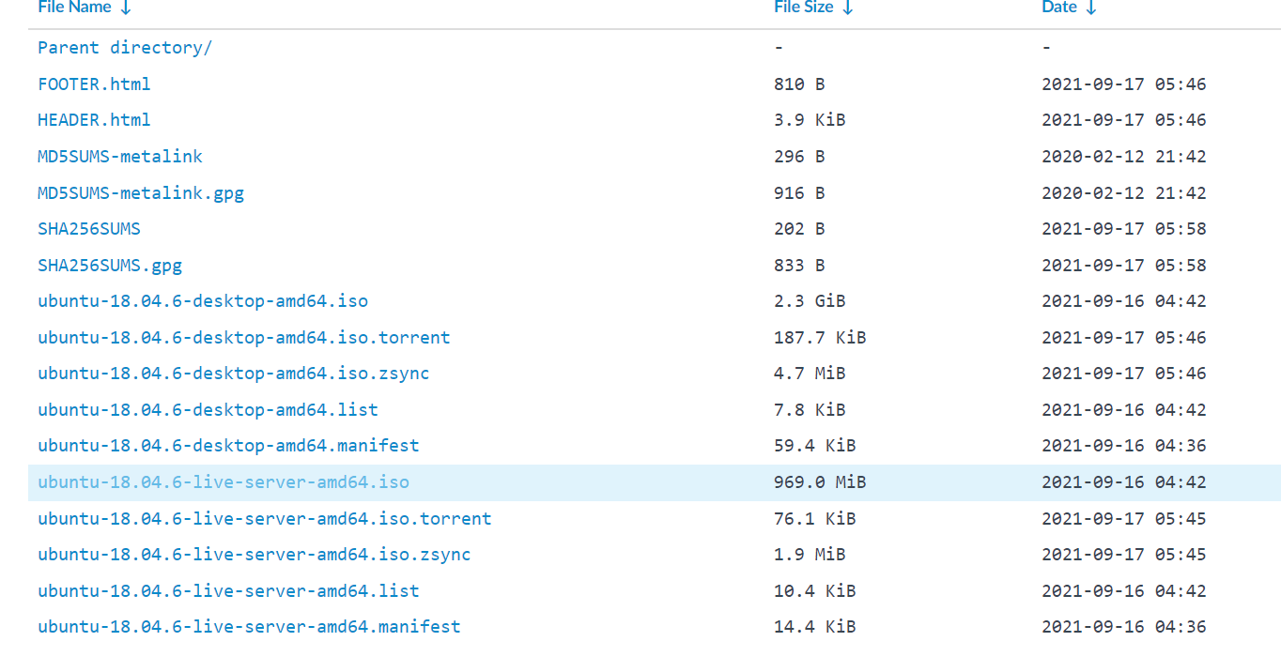Download live-server-amd64.iso.zsync file
Image resolution: width=1281 pixels, height=672 pixels.
(255, 555)
